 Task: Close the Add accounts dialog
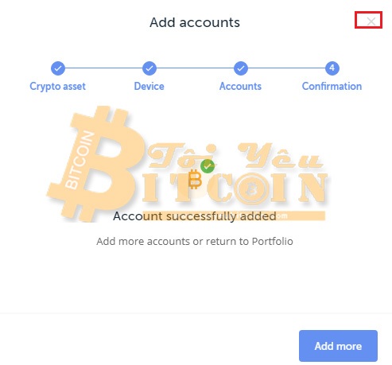tap(371, 21)
